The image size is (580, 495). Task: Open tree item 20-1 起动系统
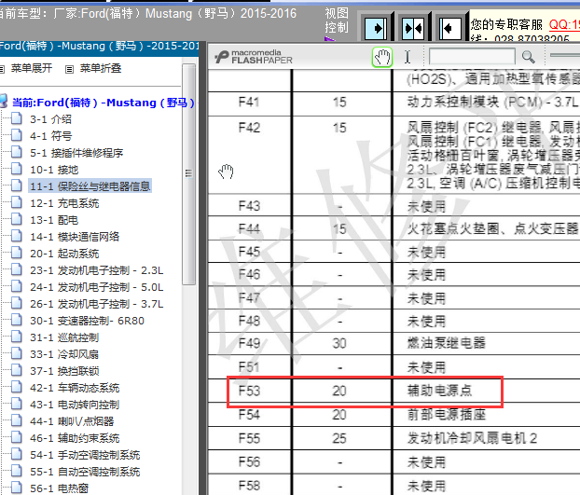coord(64,254)
